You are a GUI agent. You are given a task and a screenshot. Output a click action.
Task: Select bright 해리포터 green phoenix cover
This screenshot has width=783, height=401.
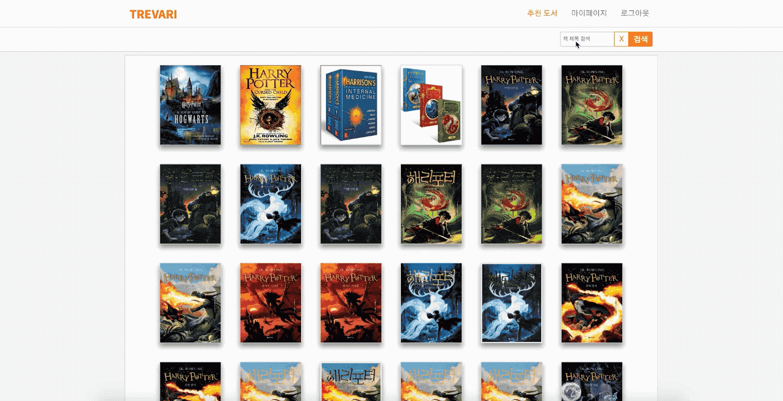[x=431, y=204]
